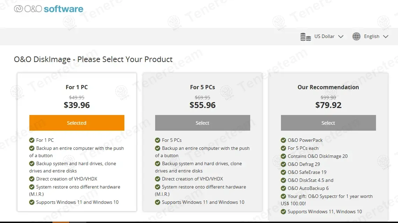This screenshot has height=223, width=398.
Task: Click checkmark icon beside O&O PowerPack
Action: [283, 140]
